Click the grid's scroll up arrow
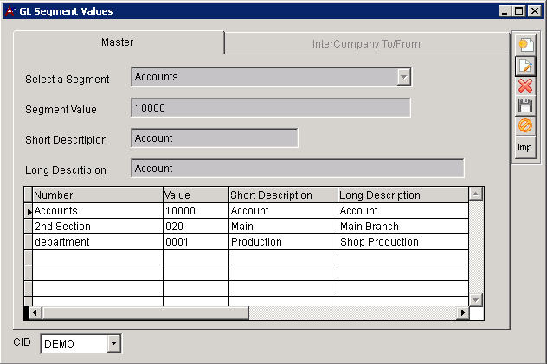The image size is (547, 364). coord(475,195)
